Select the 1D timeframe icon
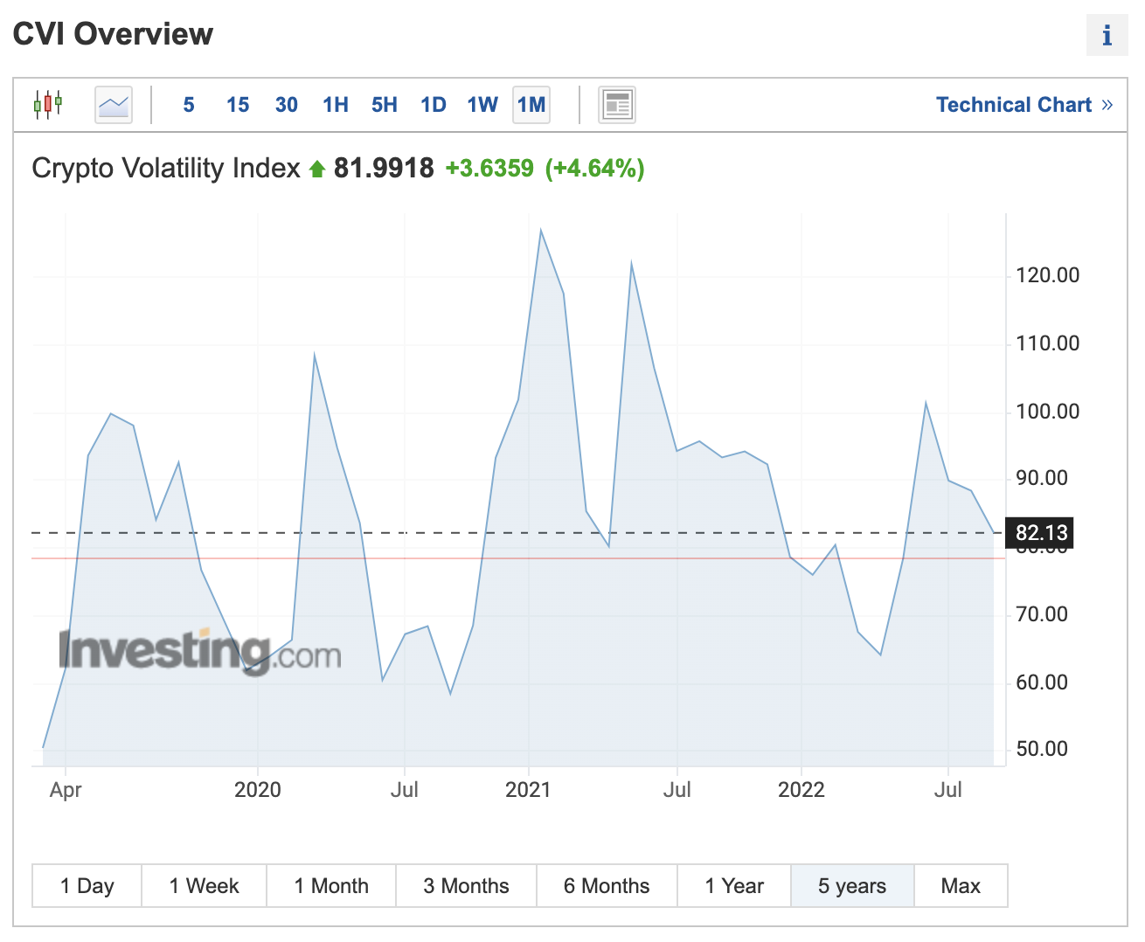This screenshot has width=1145, height=942. pyautogui.click(x=433, y=104)
